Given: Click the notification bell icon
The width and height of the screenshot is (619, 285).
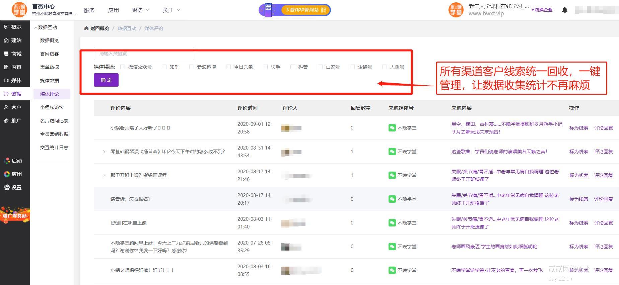Looking at the screenshot, I should tap(564, 10).
